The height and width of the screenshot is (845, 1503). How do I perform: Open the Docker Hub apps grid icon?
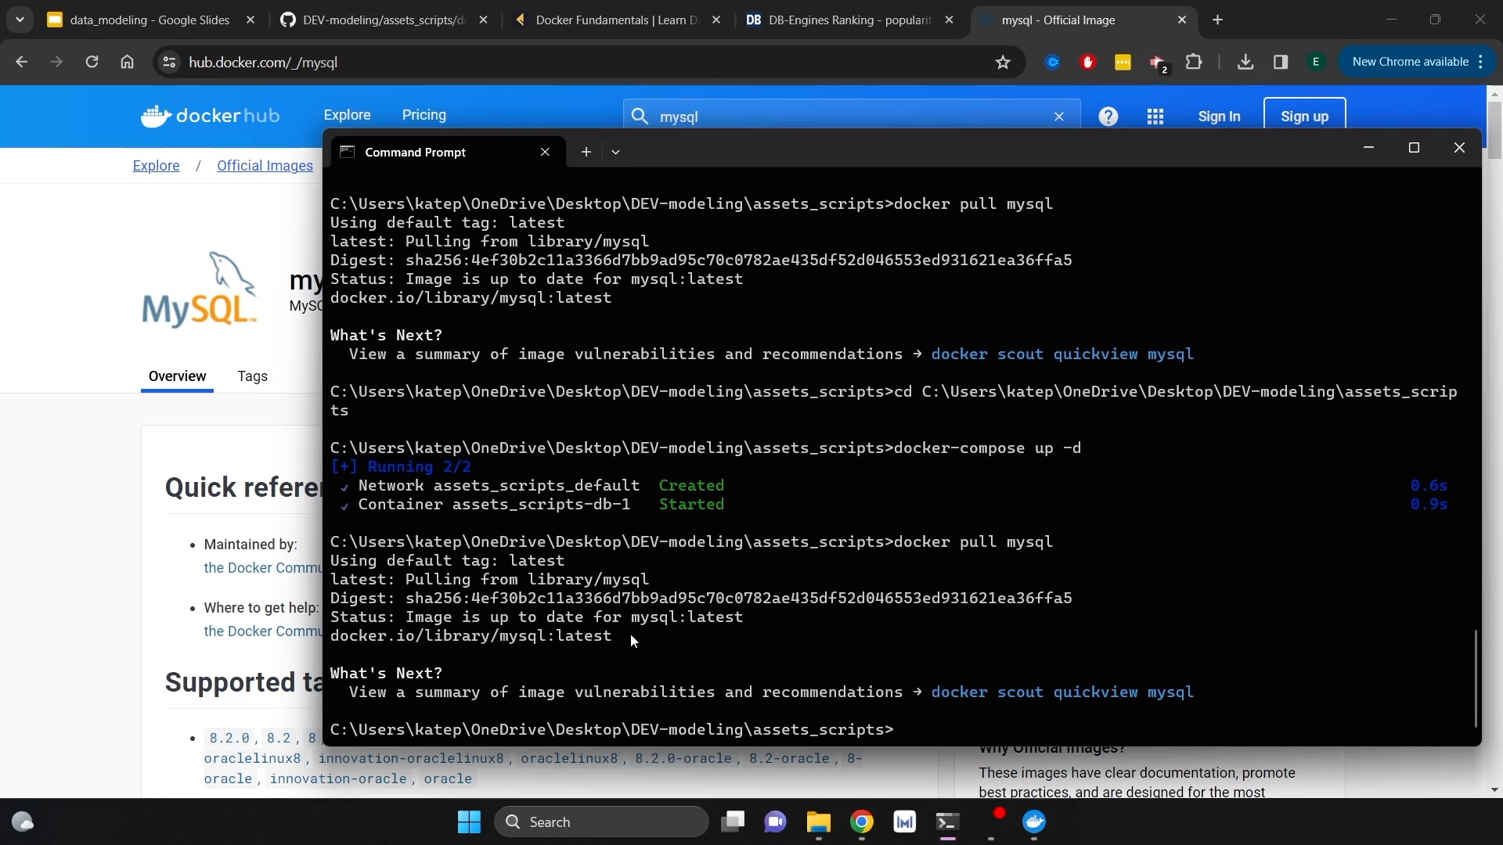point(1155,117)
